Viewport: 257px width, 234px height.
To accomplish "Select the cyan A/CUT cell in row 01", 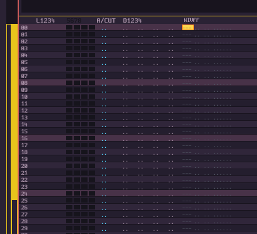I will click(104, 36).
